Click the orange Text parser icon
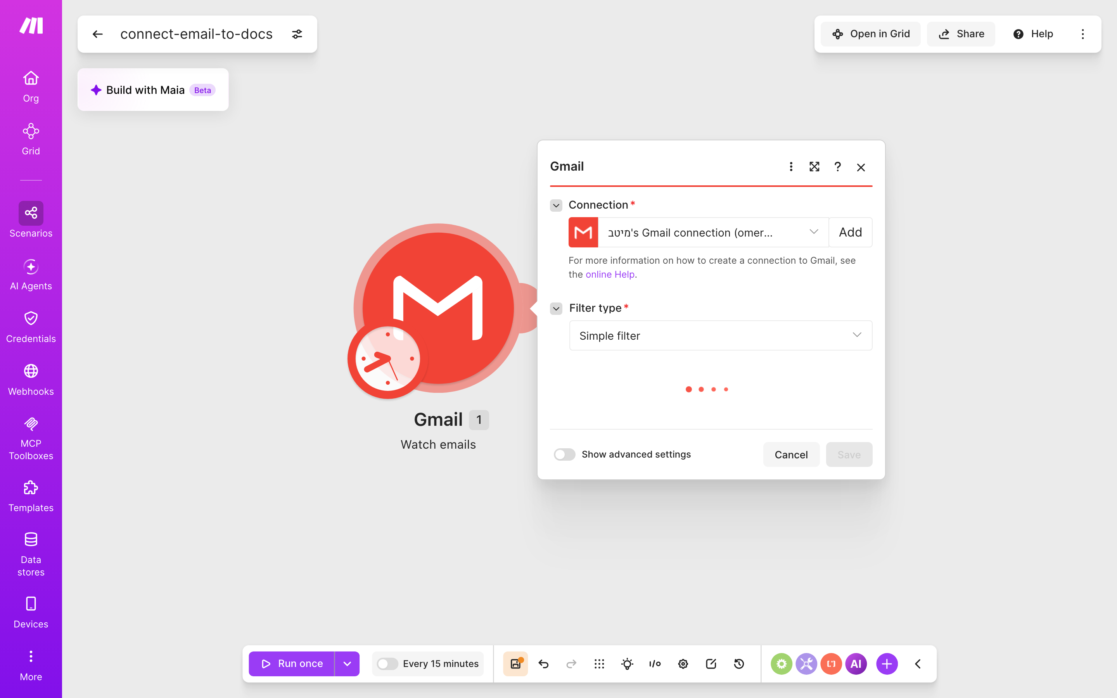Viewport: 1117px width, 698px height. 831,664
